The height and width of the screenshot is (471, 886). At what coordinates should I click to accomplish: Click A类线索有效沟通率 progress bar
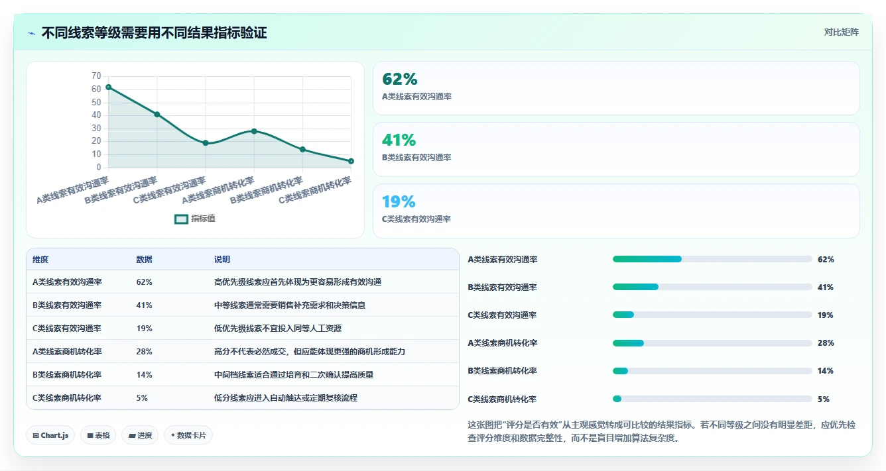click(x=712, y=259)
